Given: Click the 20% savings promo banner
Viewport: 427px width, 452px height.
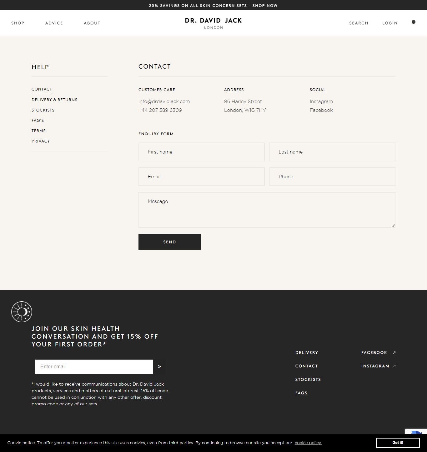Looking at the screenshot, I should (213, 5).
